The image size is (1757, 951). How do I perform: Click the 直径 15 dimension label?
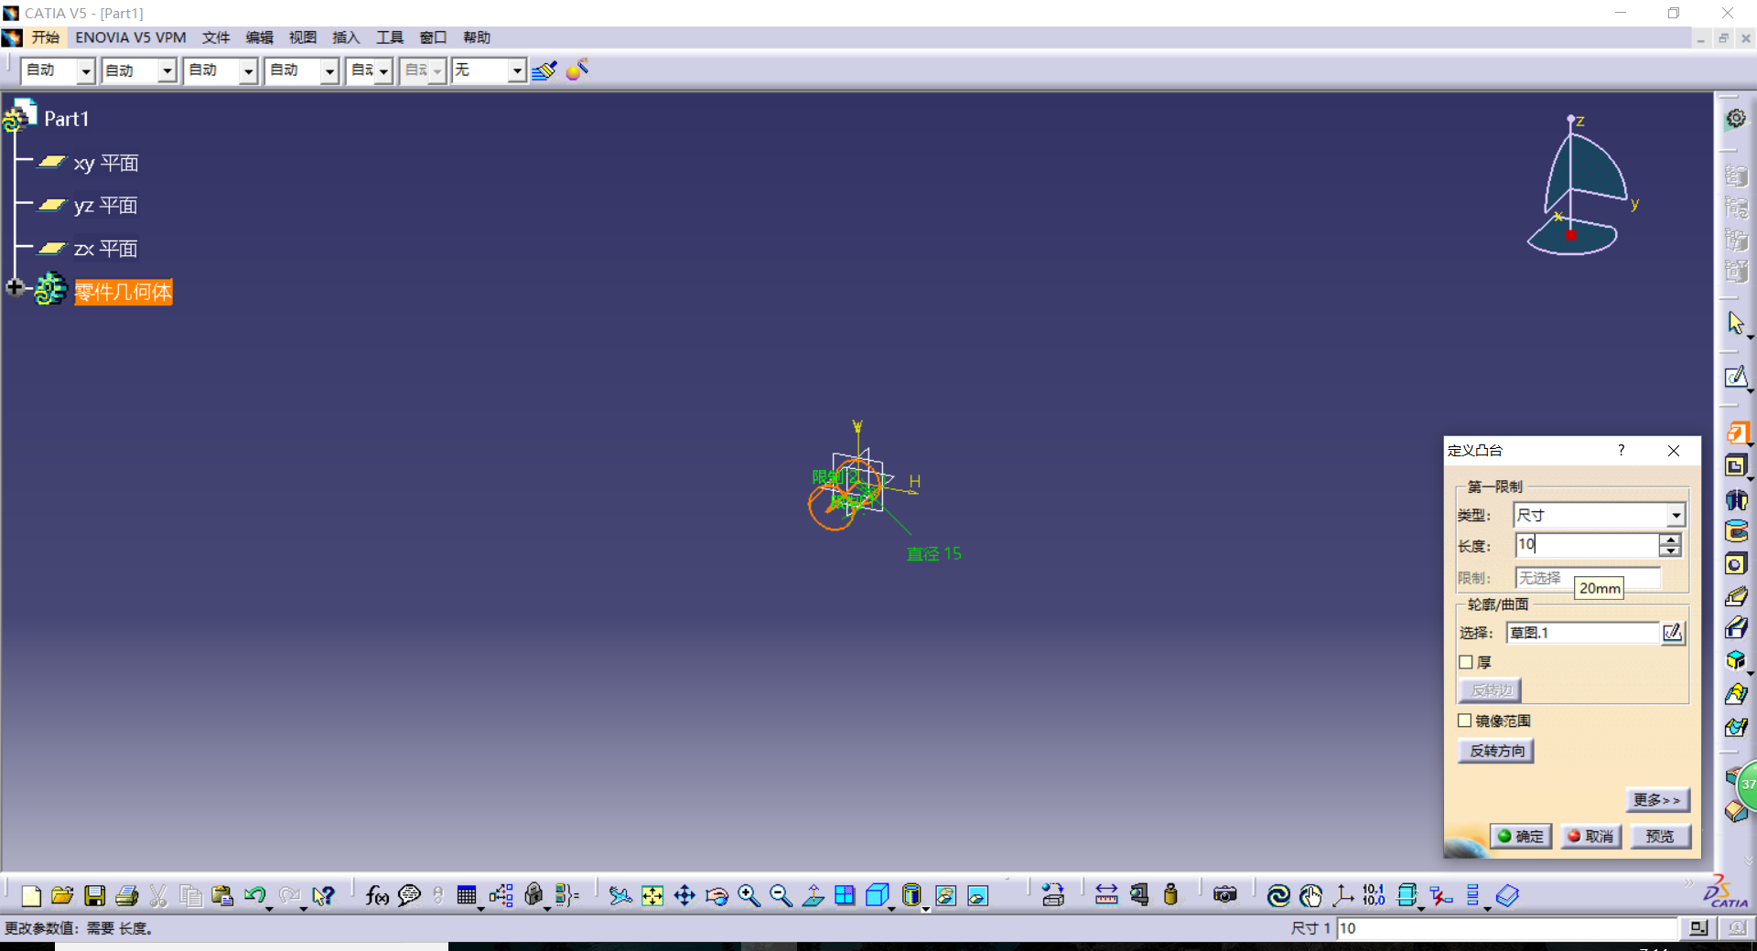(933, 554)
